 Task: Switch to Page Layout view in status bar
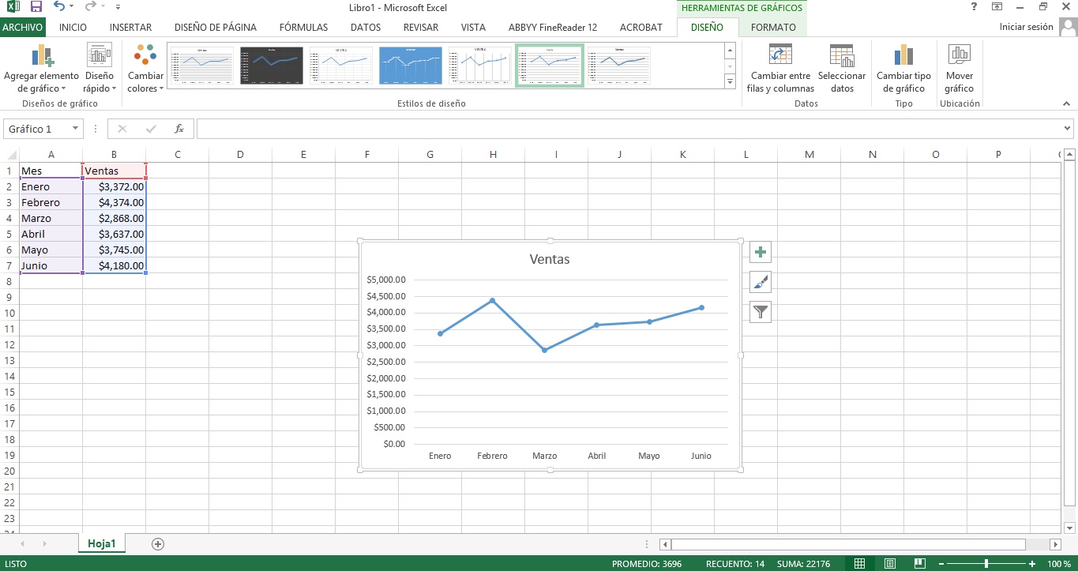click(x=889, y=564)
